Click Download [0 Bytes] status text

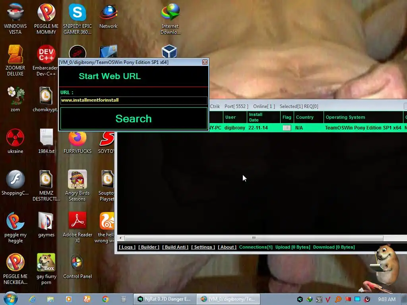pos(334,247)
